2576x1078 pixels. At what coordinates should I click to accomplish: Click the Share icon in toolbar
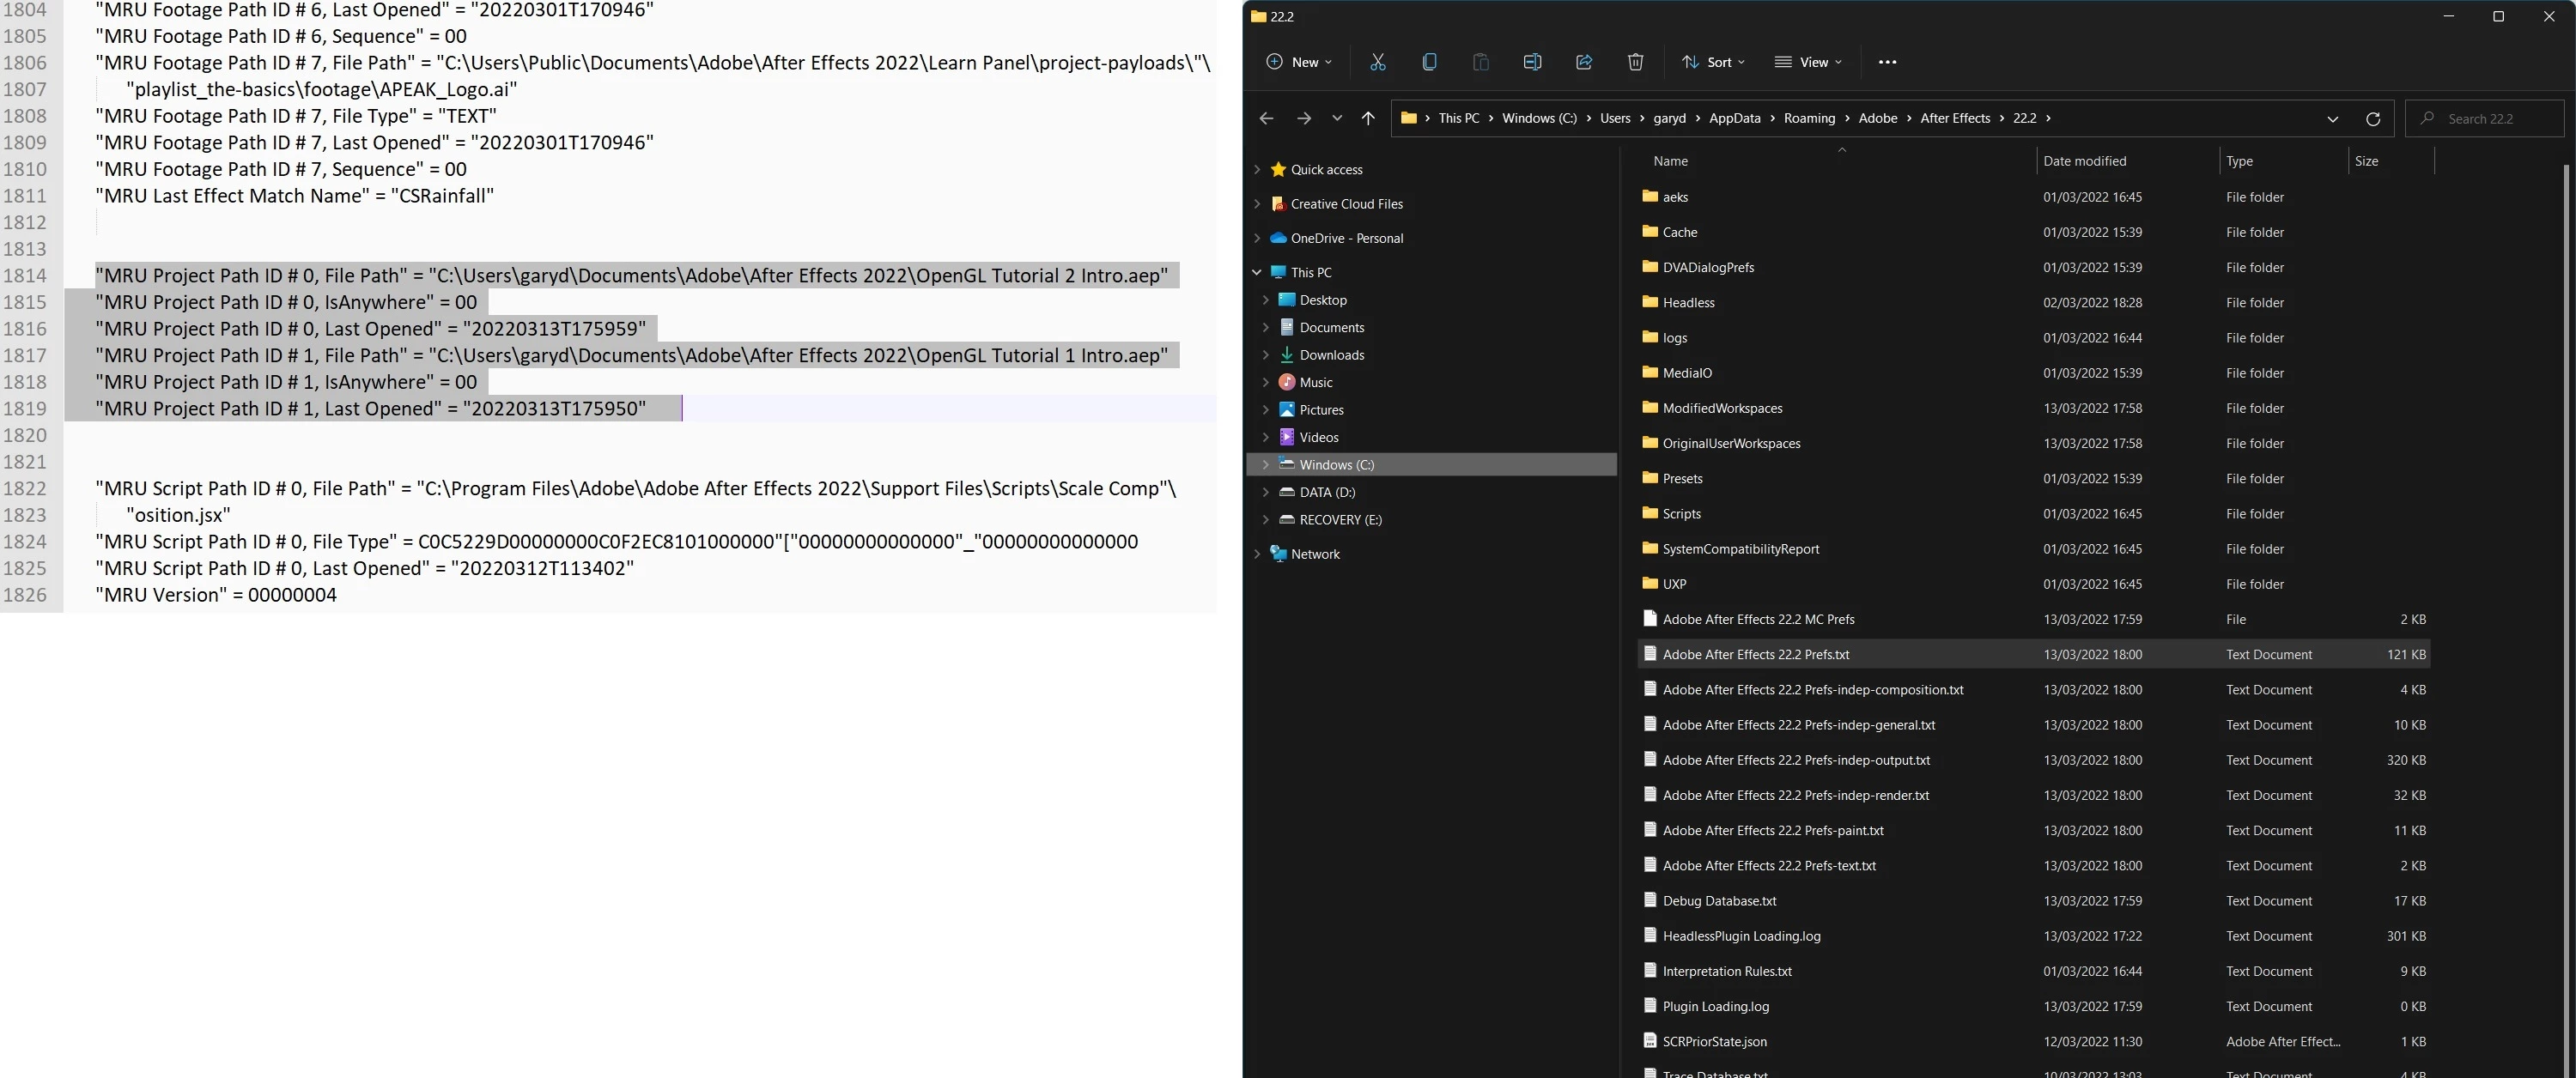tap(1583, 62)
